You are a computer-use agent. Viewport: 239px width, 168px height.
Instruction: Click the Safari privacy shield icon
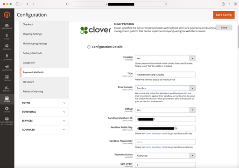point(67,4)
